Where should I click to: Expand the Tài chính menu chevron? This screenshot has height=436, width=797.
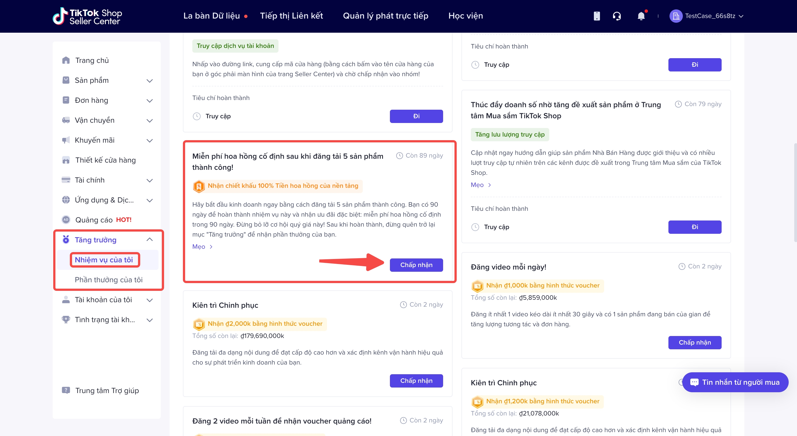(x=150, y=180)
